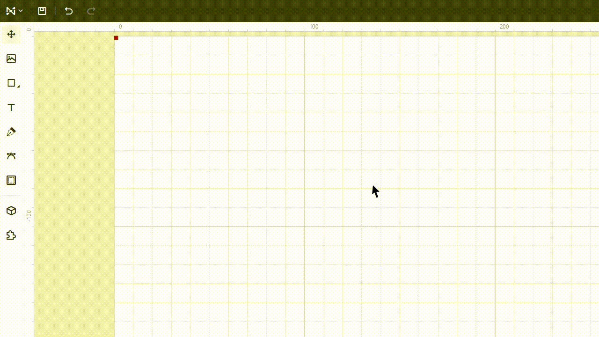Open the app logo main menu
Image resolution: width=599 pixels, height=337 pixels.
click(x=10, y=11)
